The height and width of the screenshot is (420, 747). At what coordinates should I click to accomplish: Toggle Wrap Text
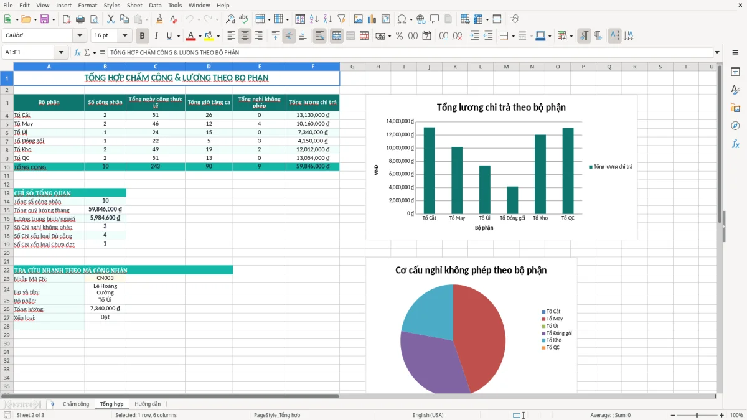(x=320, y=36)
